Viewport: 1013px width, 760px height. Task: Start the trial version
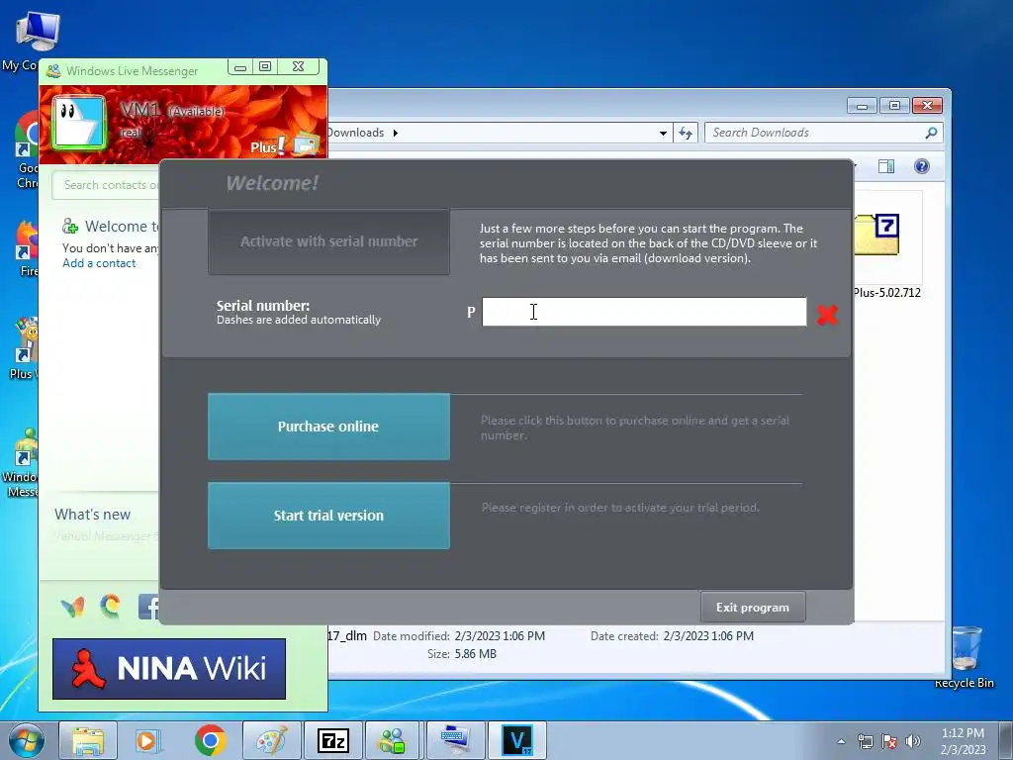point(328,516)
